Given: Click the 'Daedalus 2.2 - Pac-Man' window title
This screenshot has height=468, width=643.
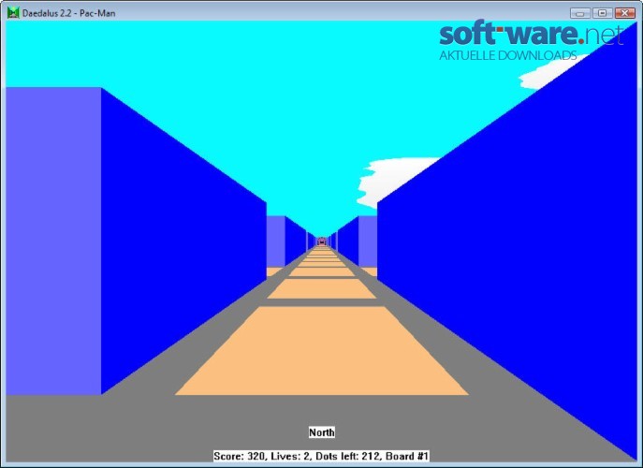Looking at the screenshot, I should 69,13.
